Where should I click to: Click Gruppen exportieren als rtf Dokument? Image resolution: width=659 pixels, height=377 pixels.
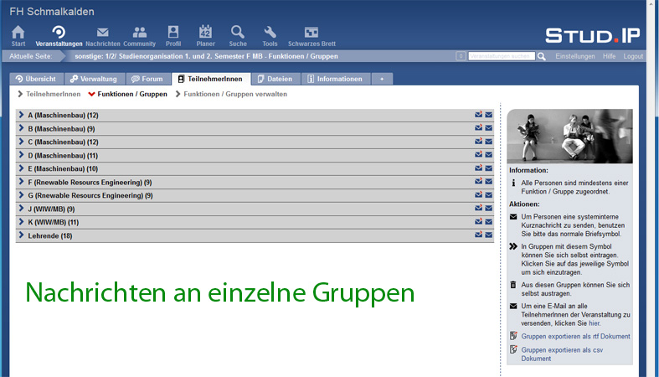(x=575, y=336)
